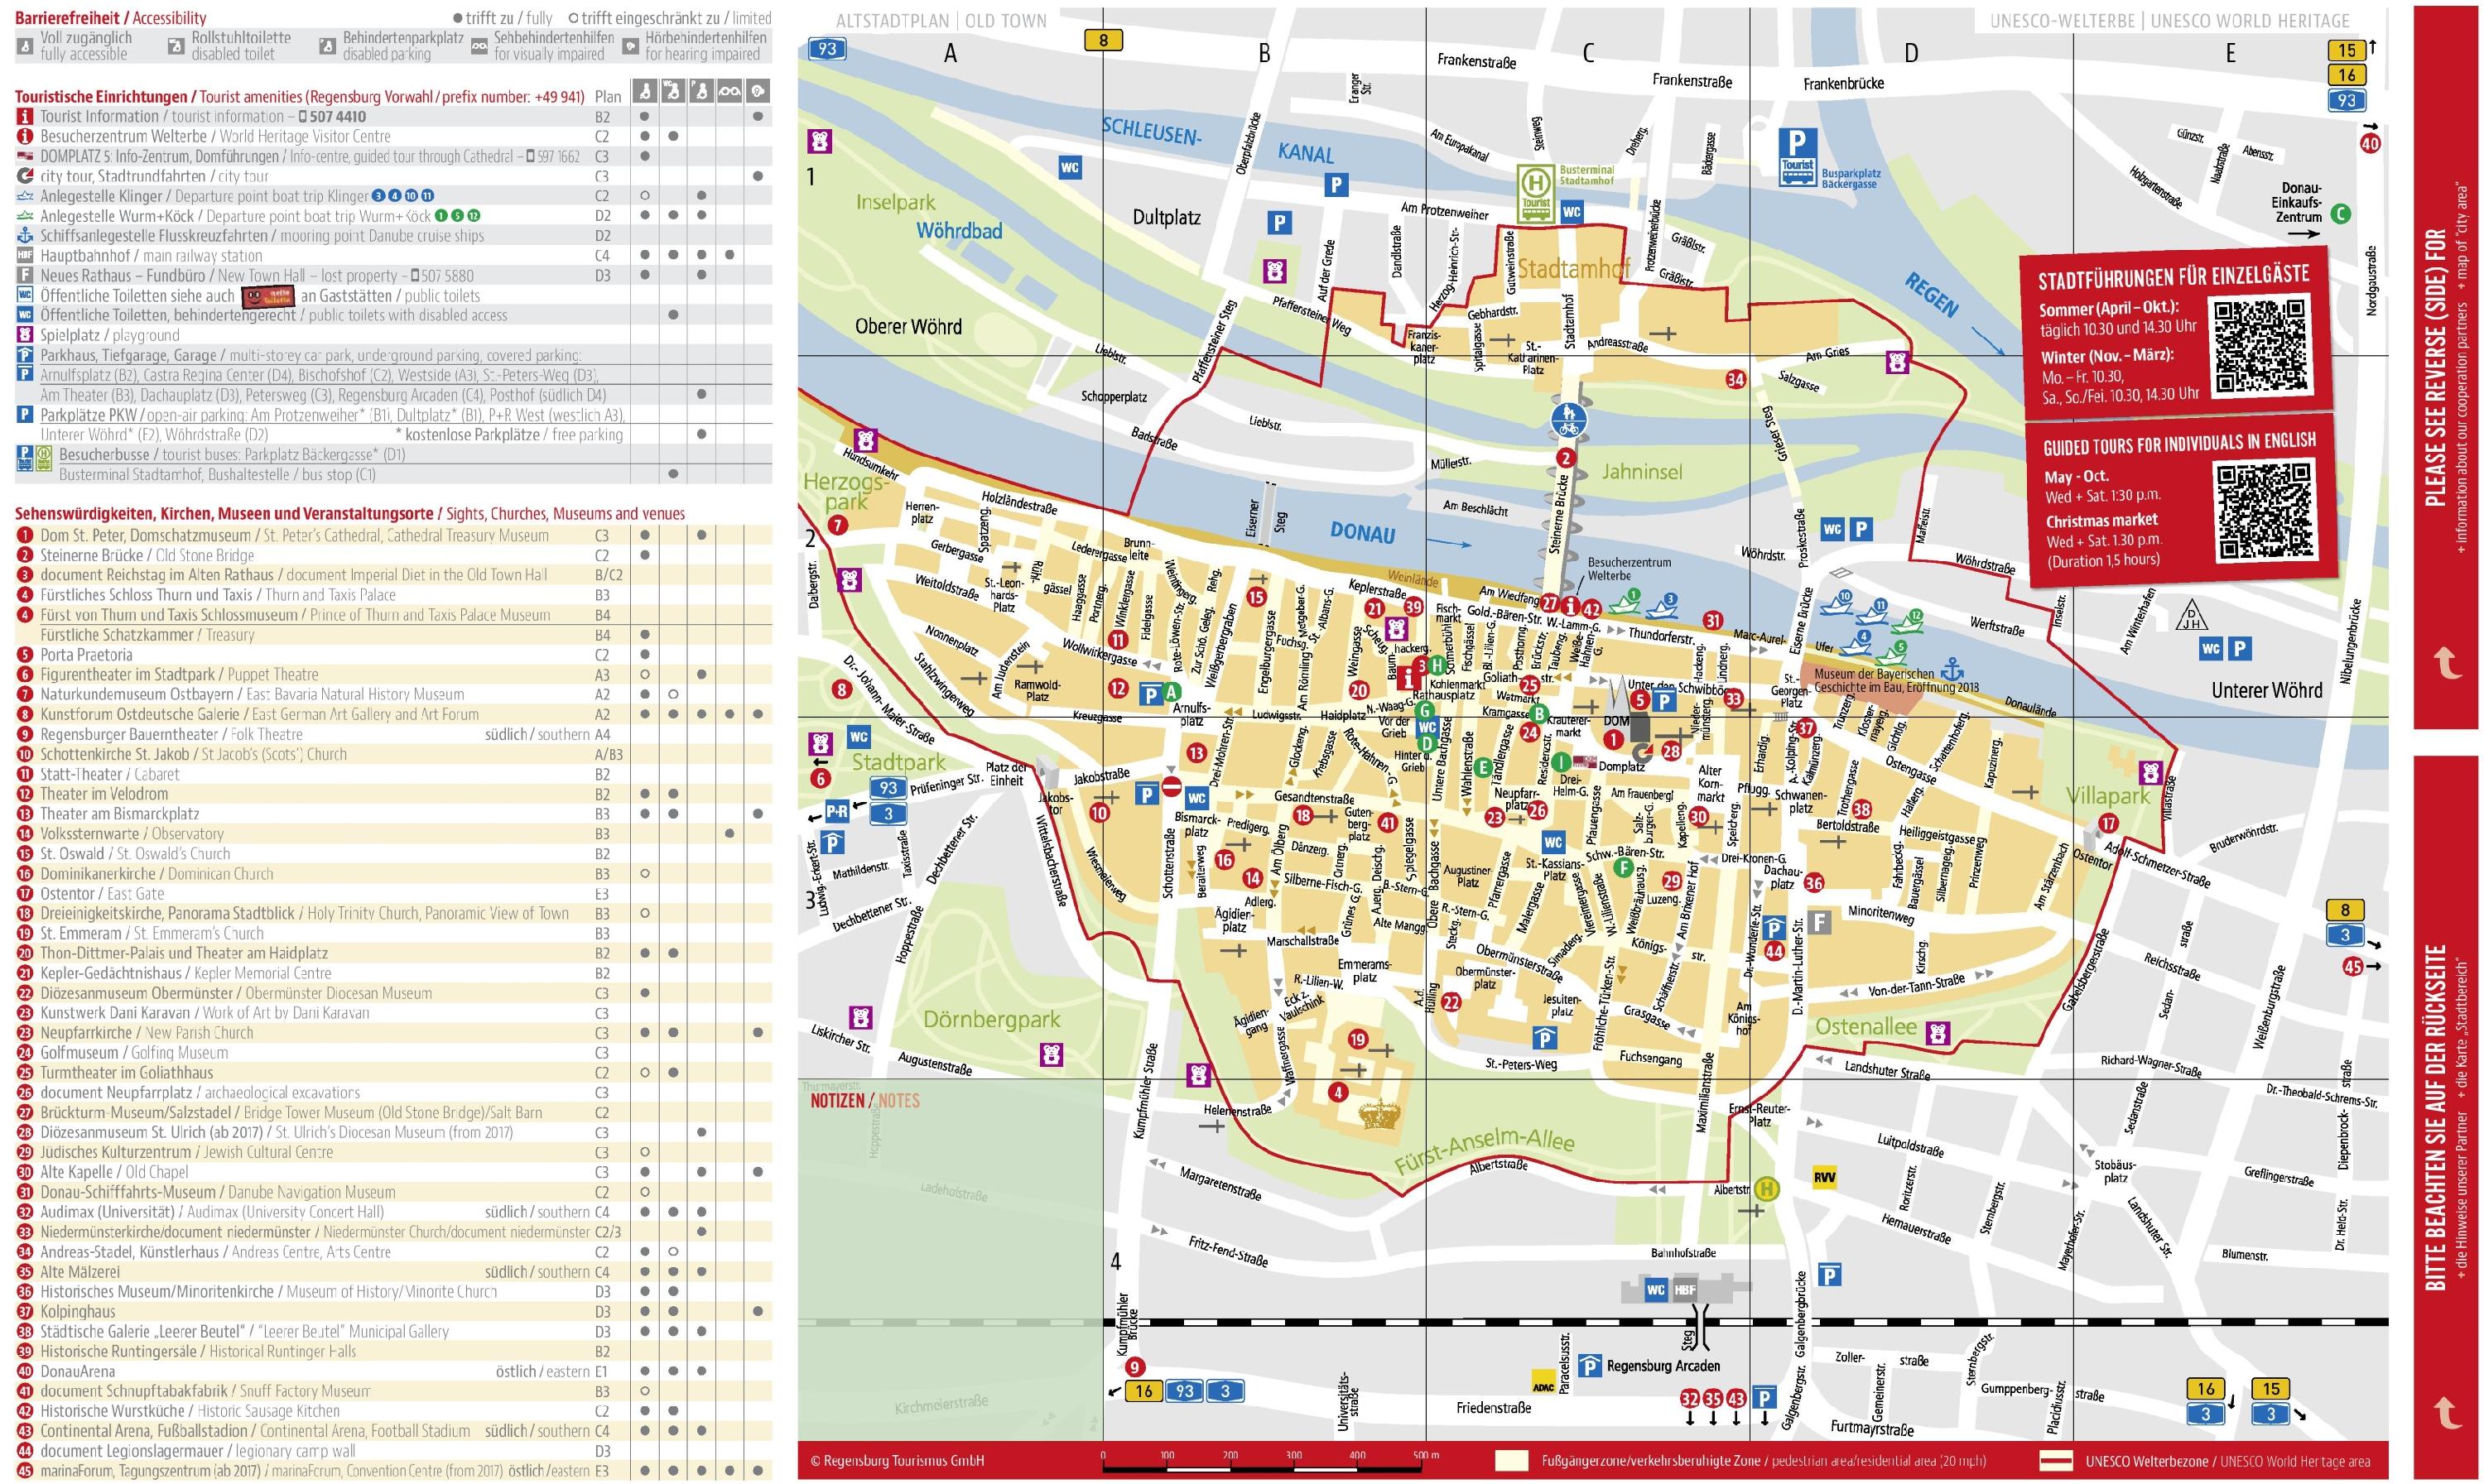
Task: Click the yellow RVV logo
Action: 1824,1178
